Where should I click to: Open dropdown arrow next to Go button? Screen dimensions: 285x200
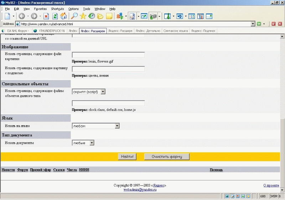pyautogui.click(x=264, y=24)
